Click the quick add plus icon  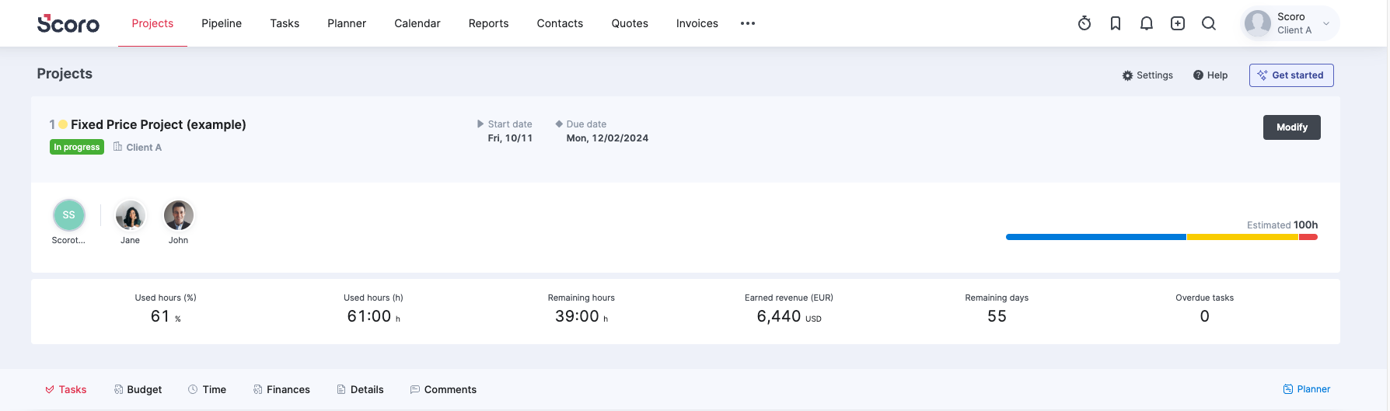[1178, 23]
